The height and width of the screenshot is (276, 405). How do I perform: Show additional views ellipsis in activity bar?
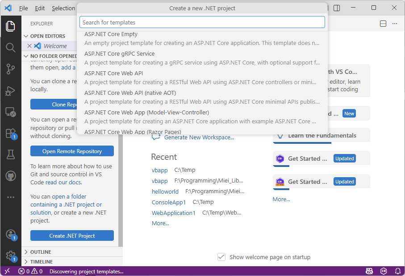click(x=11, y=197)
